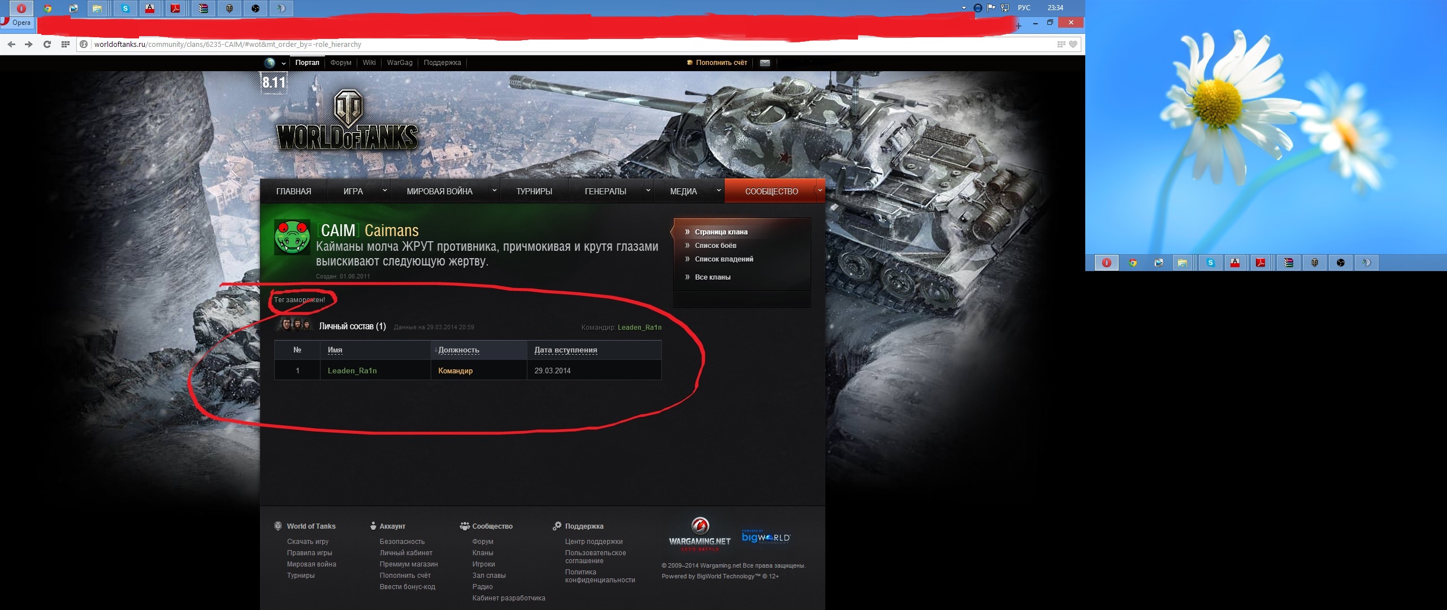The image size is (1447, 610).
Task: Open the Opera menu button
Action: tap(17, 23)
